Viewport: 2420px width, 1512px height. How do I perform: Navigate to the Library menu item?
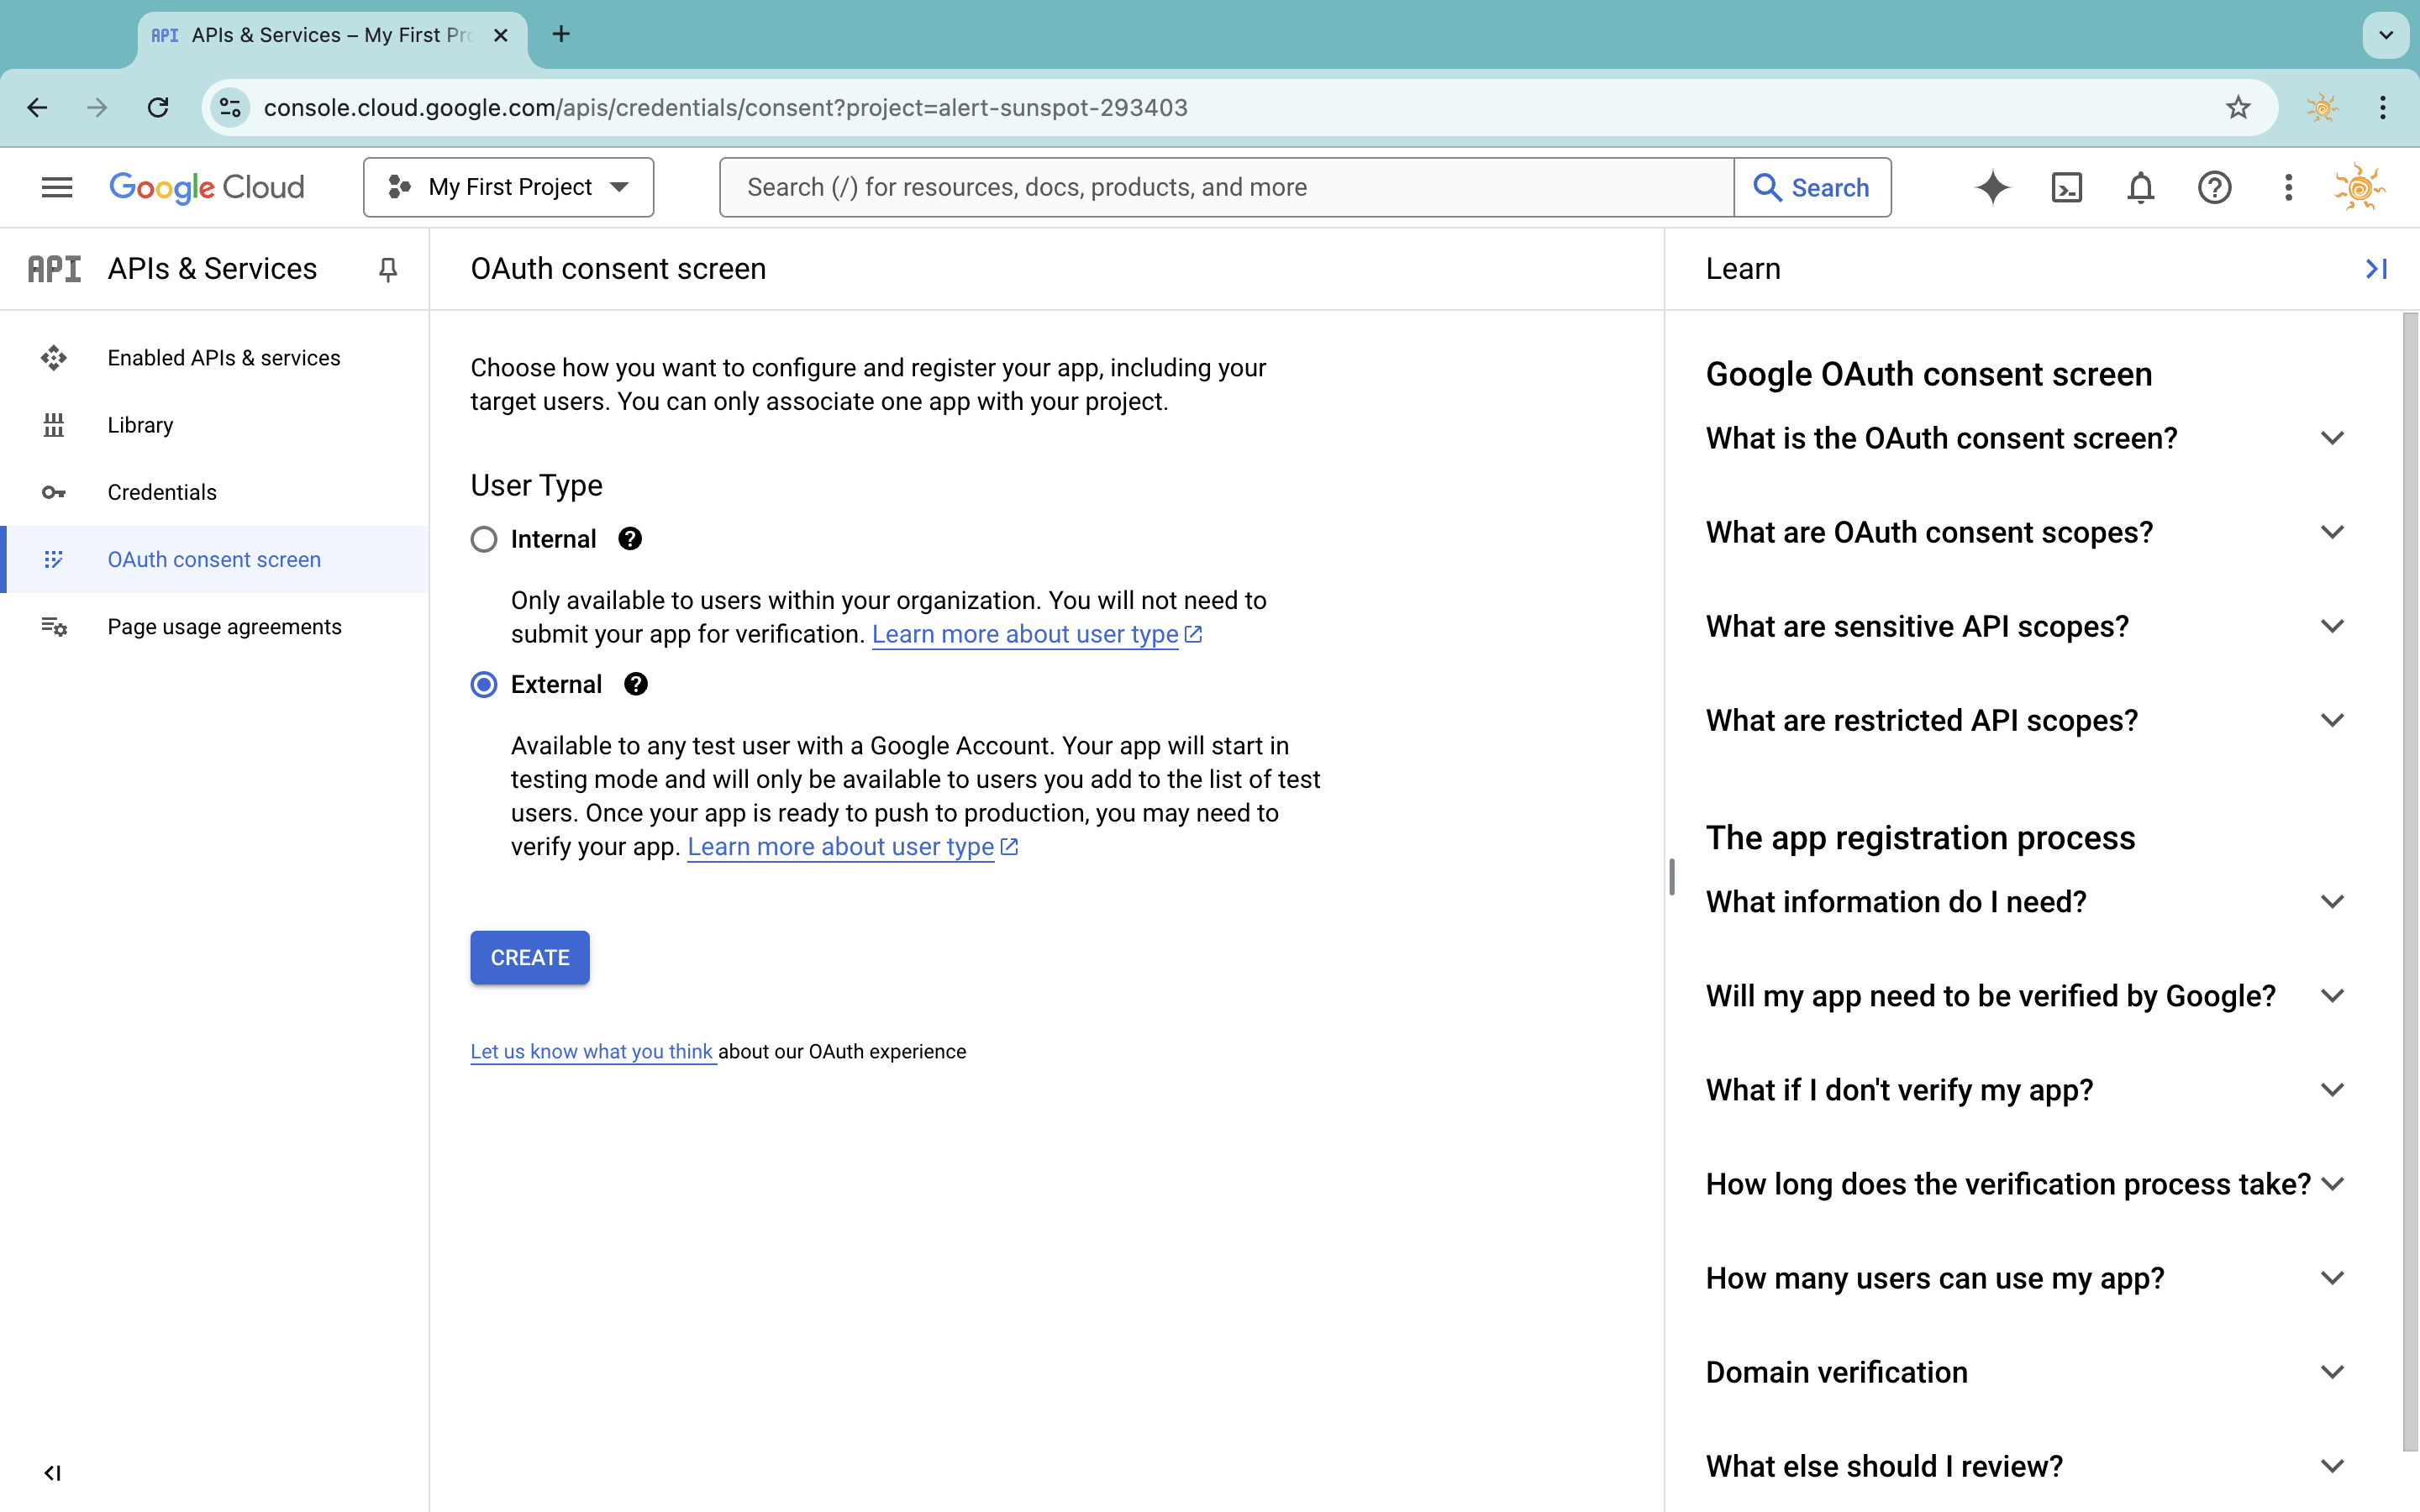point(139,423)
